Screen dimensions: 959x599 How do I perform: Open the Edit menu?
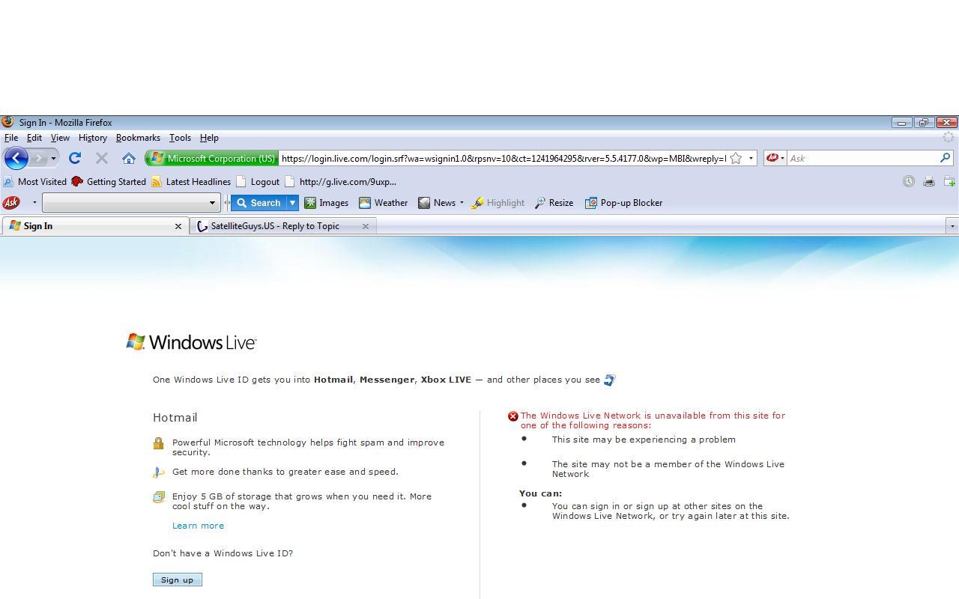pos(34,138)
